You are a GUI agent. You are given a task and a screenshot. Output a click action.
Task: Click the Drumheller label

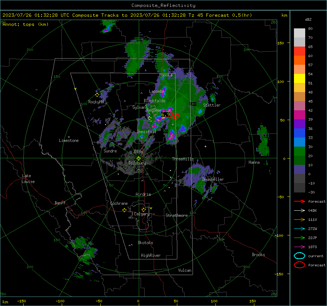coord(213,179)
